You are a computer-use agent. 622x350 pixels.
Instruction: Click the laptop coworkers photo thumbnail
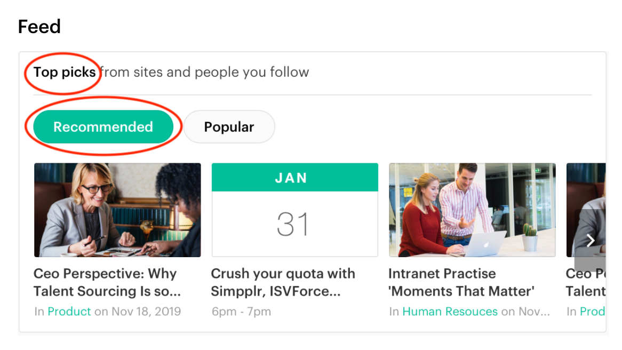472,210
